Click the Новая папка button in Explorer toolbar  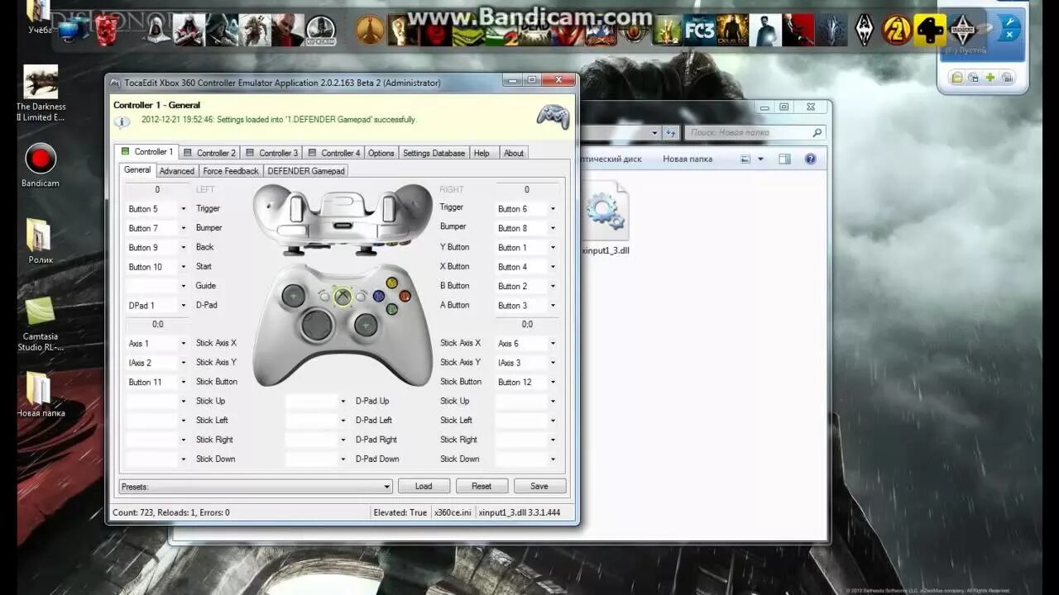[687, 159]
